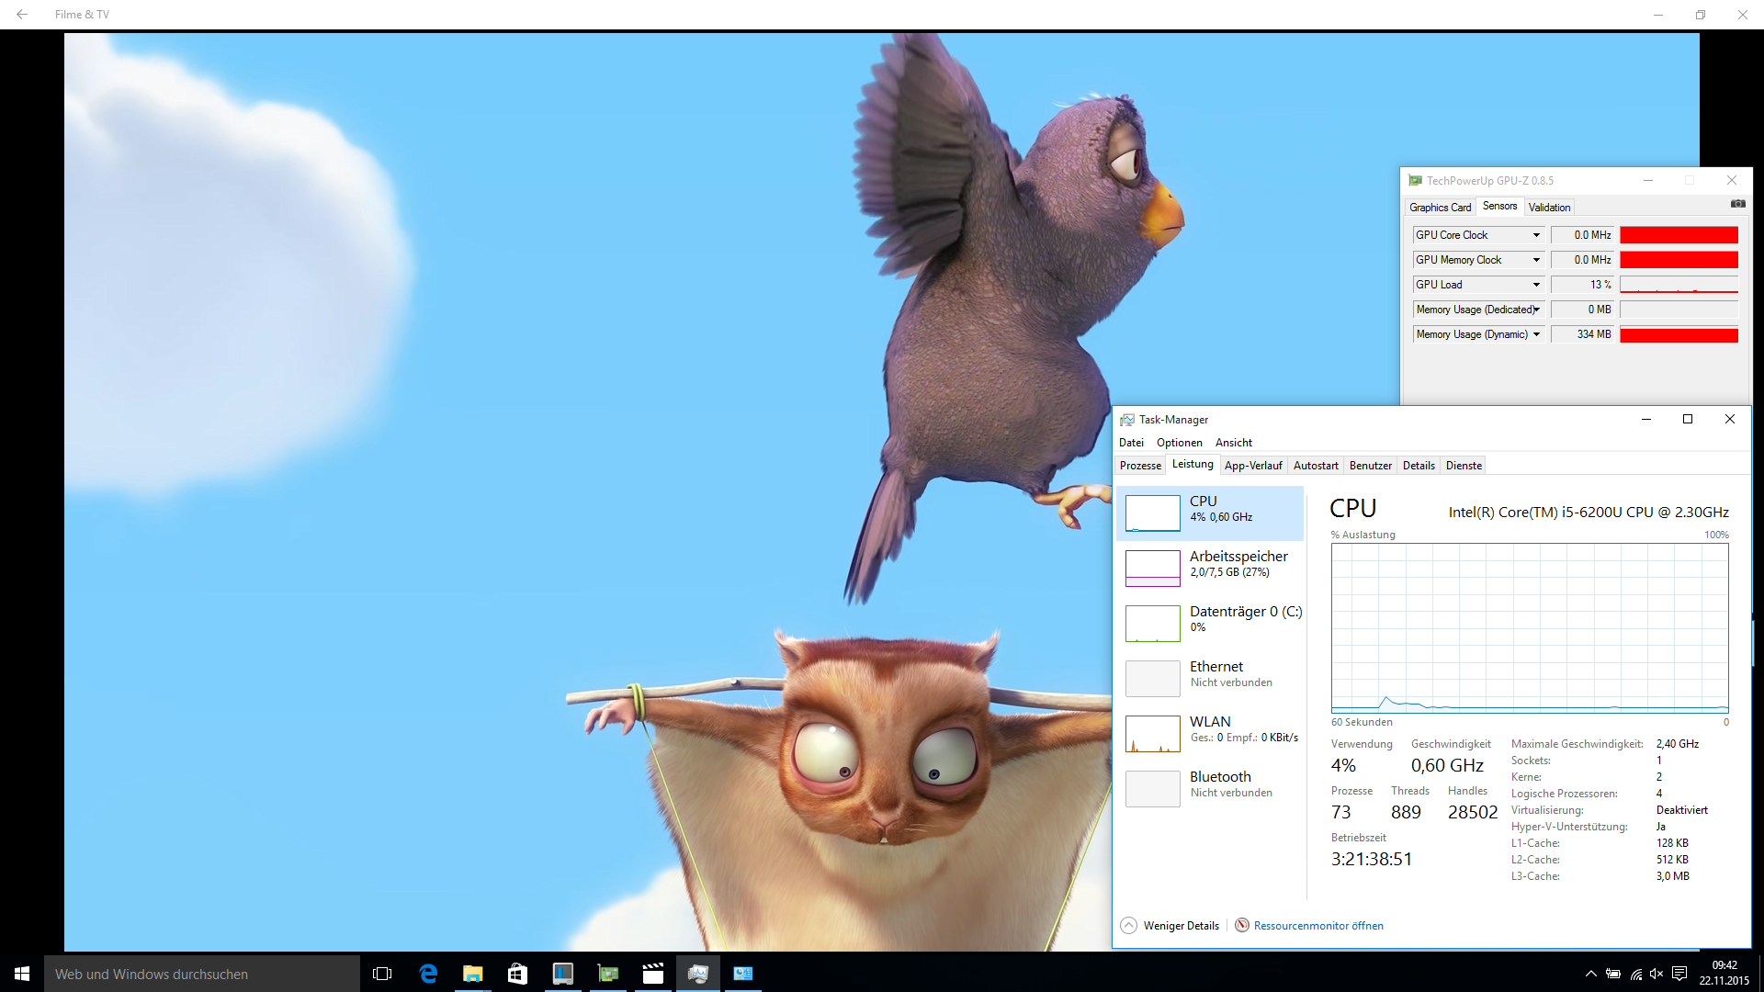
Task: Click the GPU Core Clock red graph bar
Action: click(1679, 235)
